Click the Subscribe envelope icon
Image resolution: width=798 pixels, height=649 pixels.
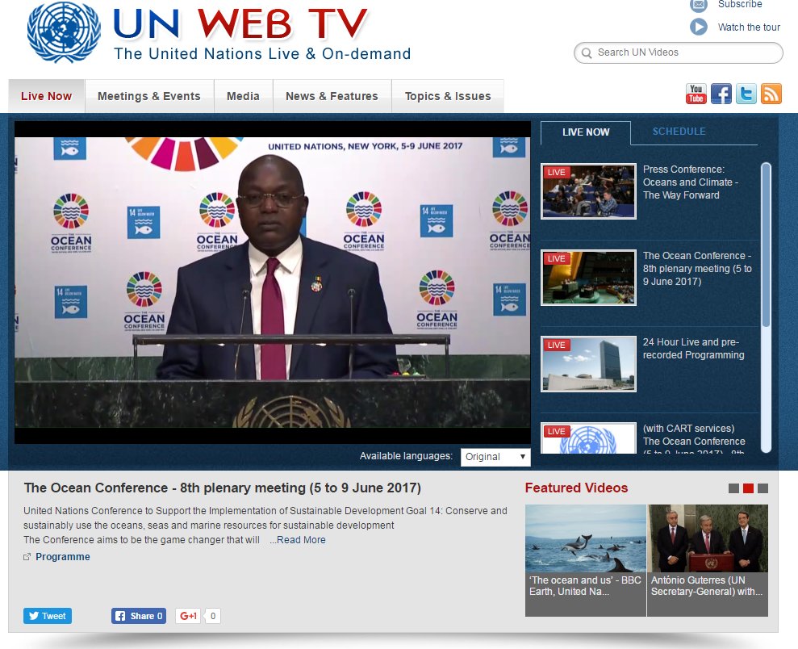[x=698, y=5]
